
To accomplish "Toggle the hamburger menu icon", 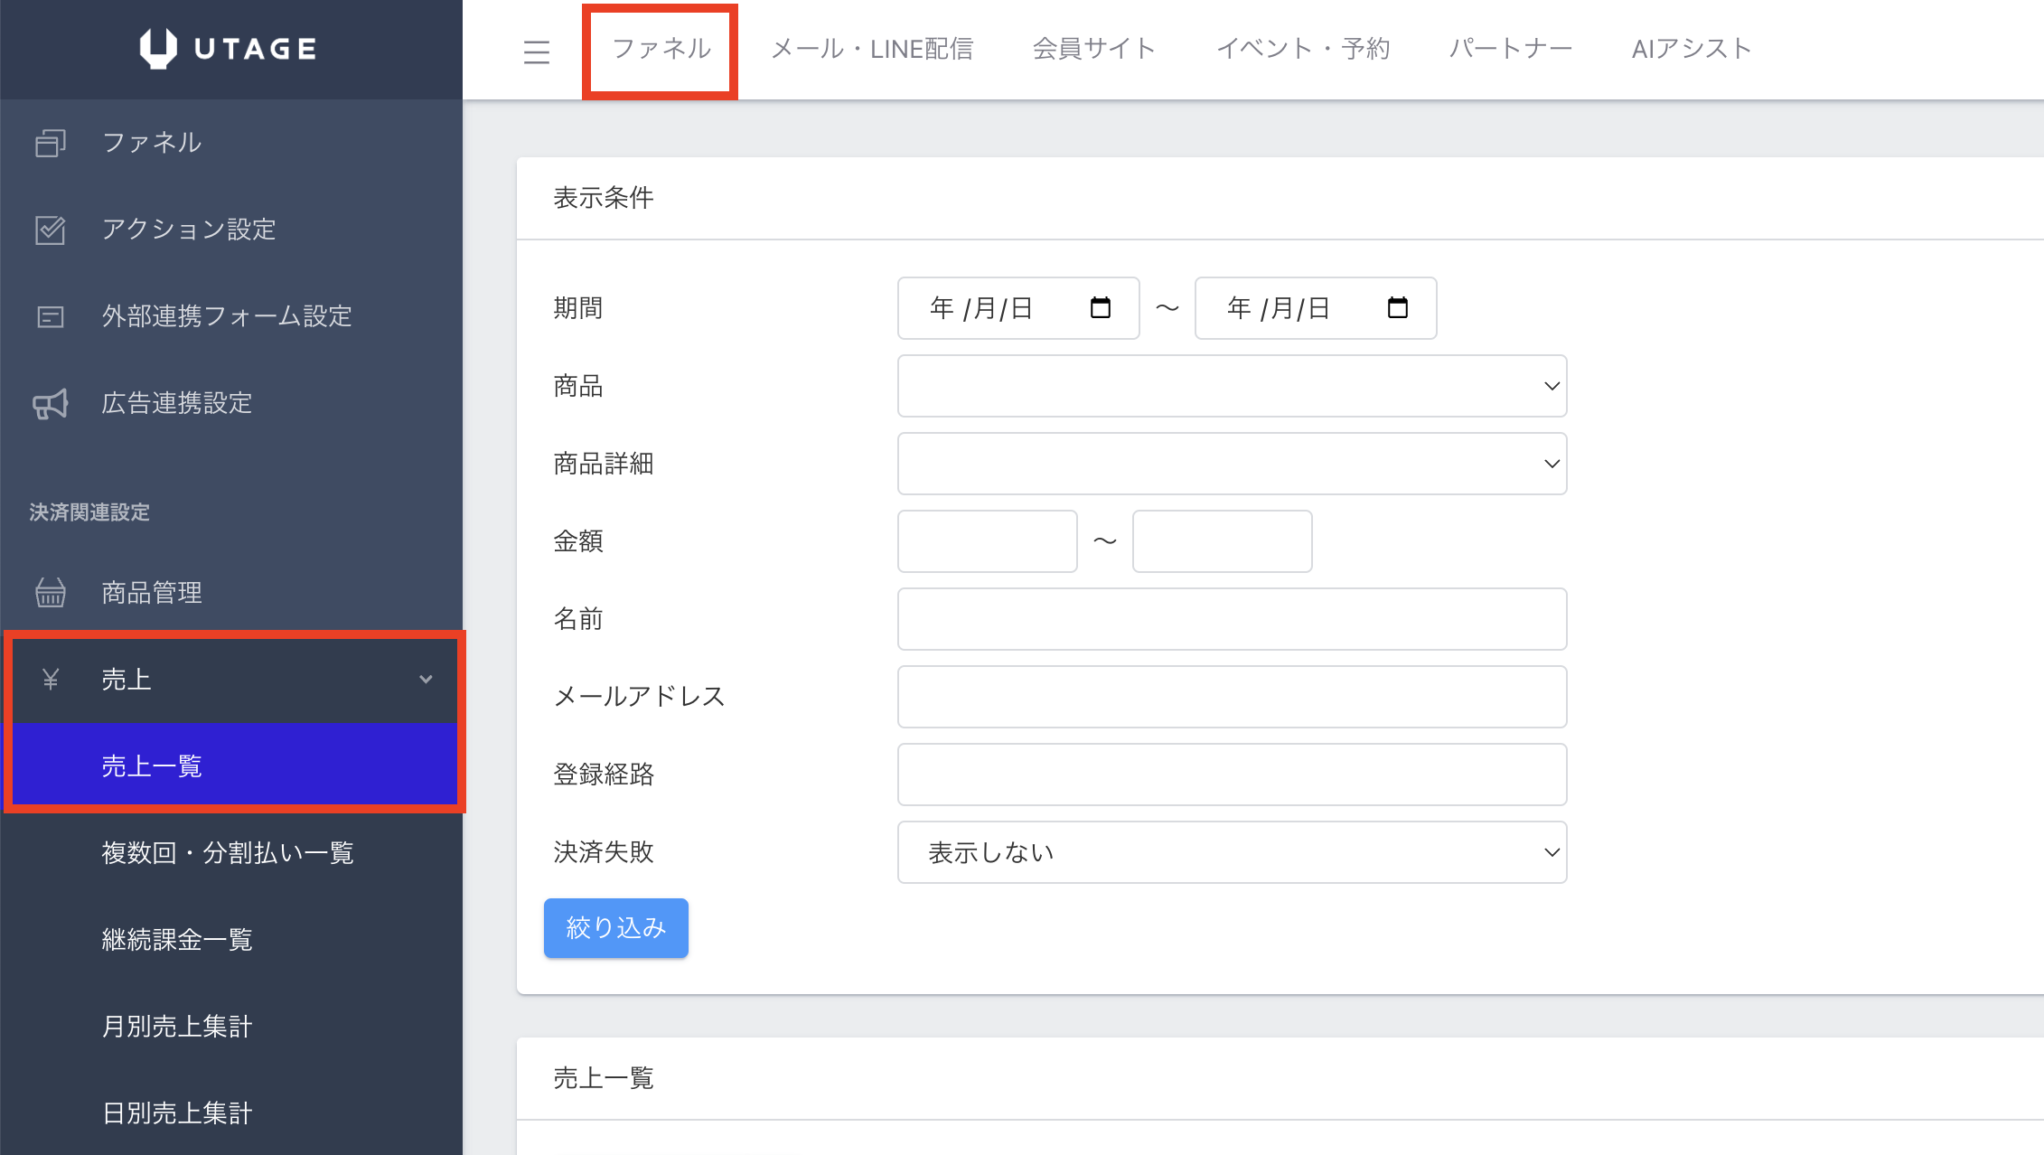I will (x=537, y=52).
